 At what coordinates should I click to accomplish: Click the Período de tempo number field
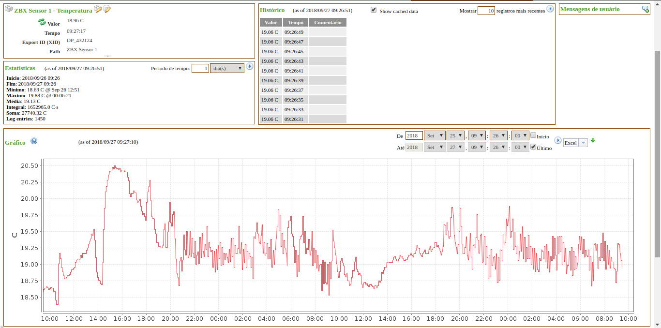point(200,68)
